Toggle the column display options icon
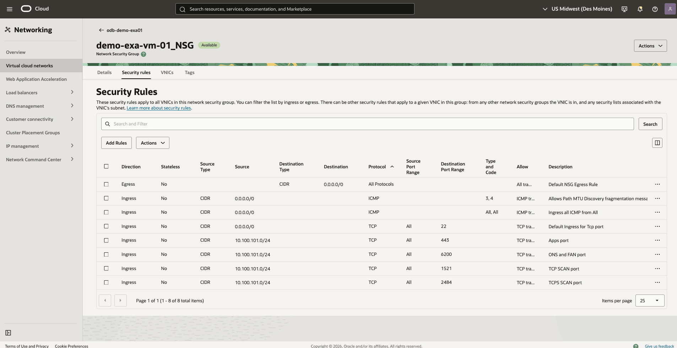677x348 pixels. (657, 142)
